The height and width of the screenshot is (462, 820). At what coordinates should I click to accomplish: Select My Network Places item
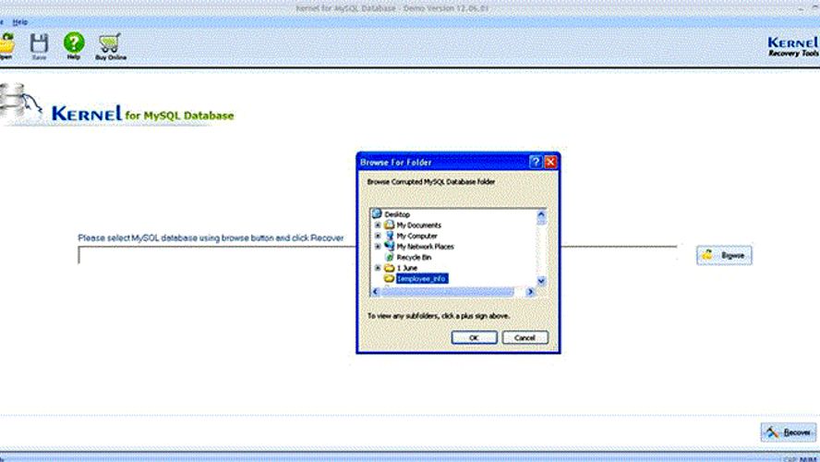425,247
